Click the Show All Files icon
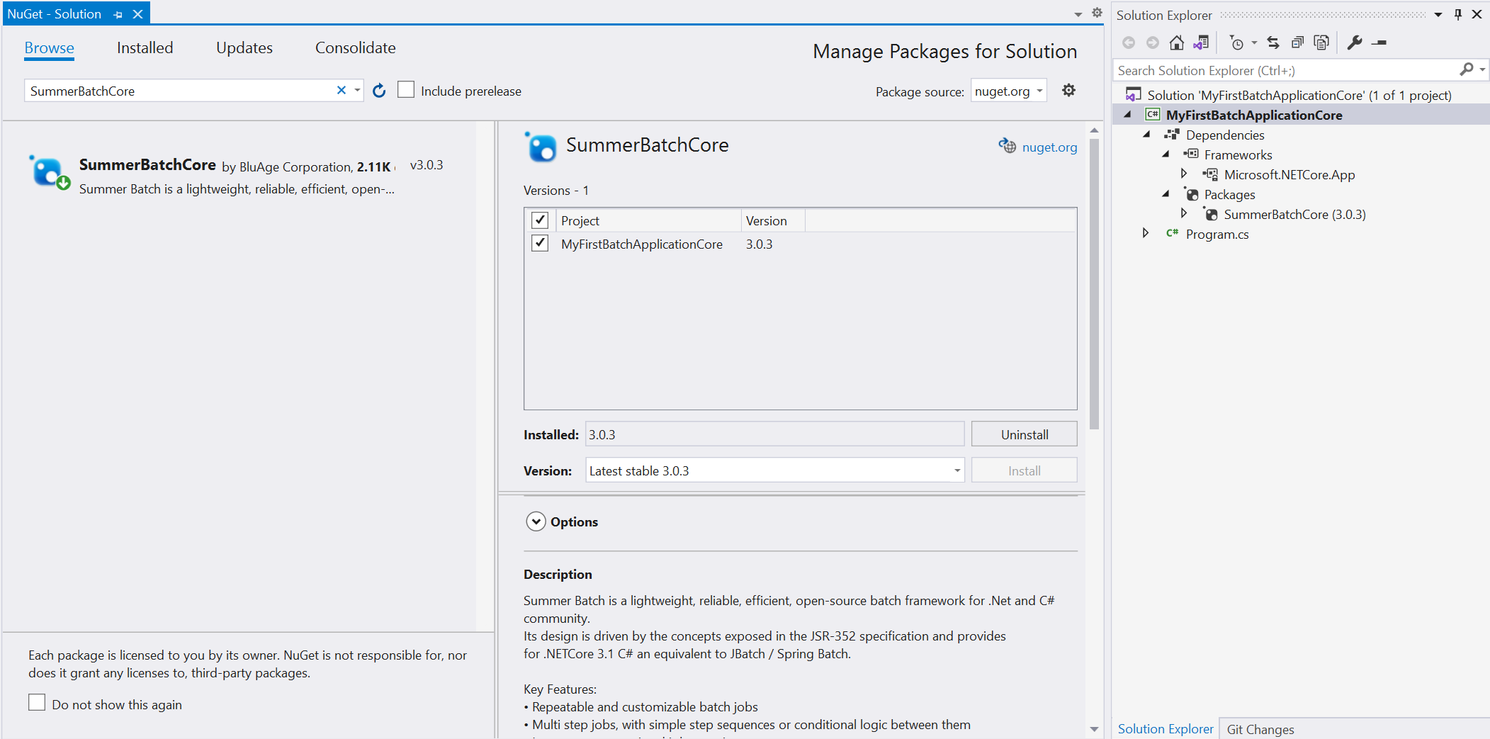 pos(1321,43)
